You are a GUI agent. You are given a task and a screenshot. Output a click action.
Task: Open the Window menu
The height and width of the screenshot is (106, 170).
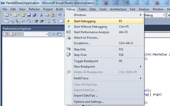pyautogui.click(x=158, y=9)
